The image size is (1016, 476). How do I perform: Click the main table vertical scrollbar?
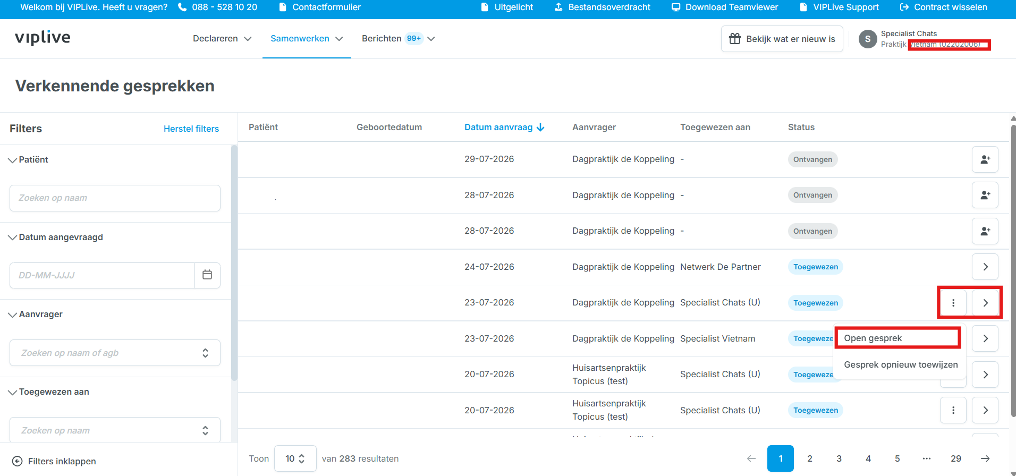1013,271
